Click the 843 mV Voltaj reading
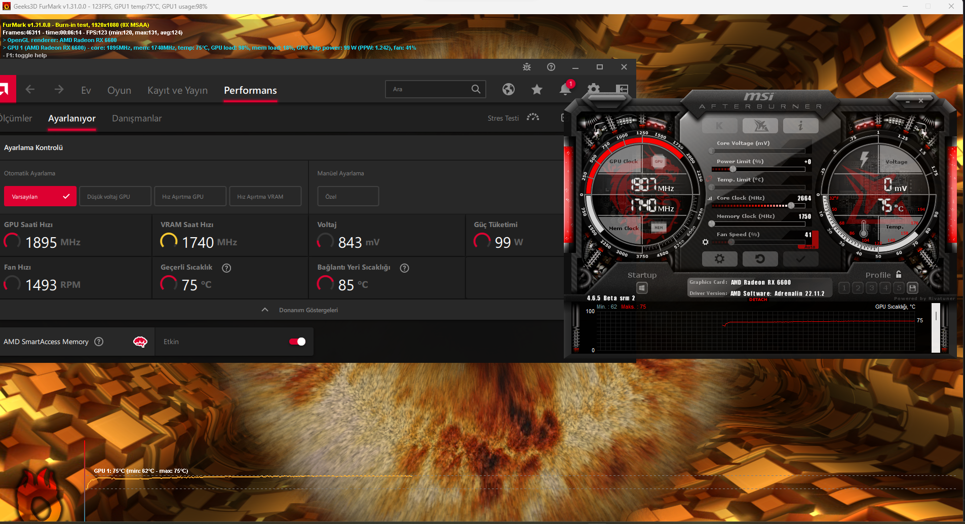965x524 pixels. tap(359, 242)
